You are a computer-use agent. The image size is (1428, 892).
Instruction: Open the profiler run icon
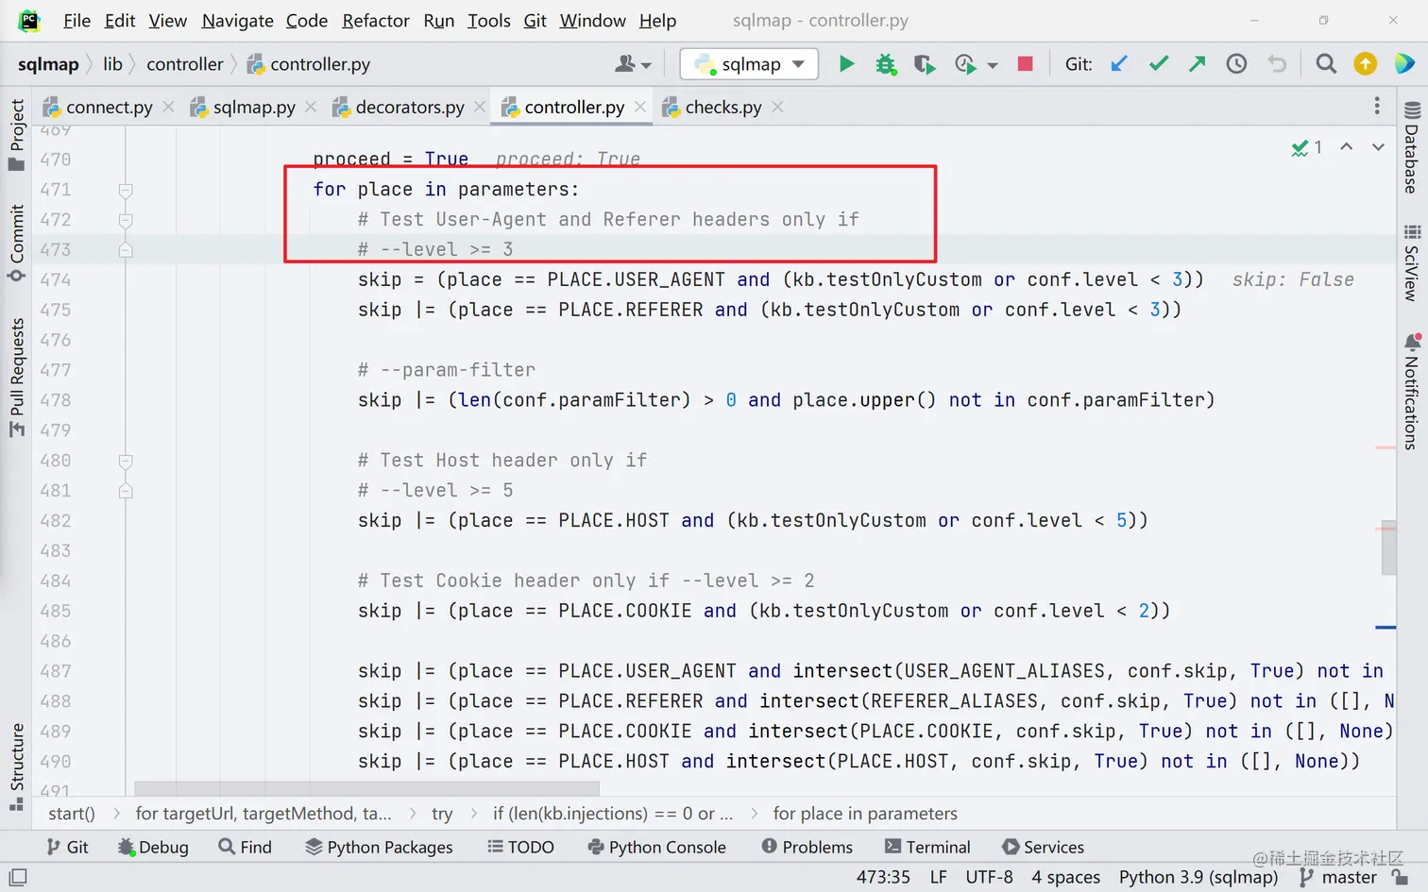[x=964, y=64]
